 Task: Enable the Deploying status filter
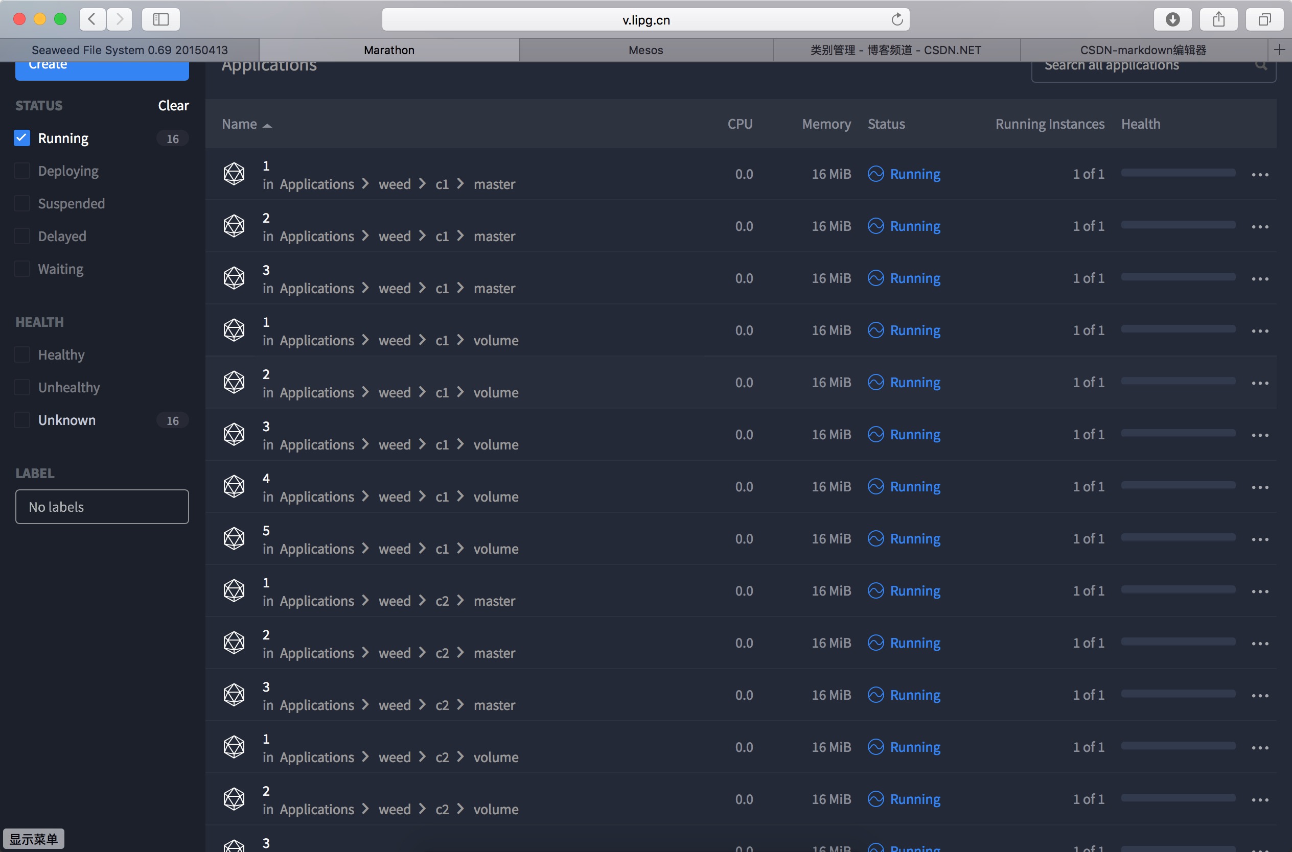click(22, 171)
